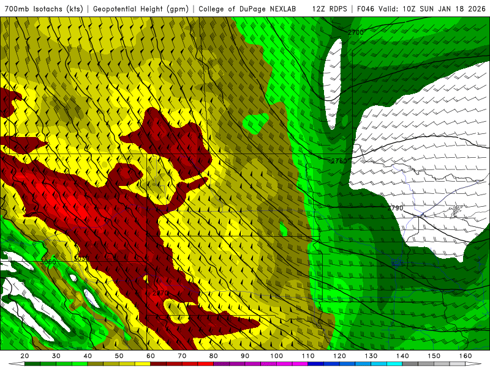490x367 pixels.
Task: Click the '700mb Isotachs (kts)' title text
Action: click(44, 9)
